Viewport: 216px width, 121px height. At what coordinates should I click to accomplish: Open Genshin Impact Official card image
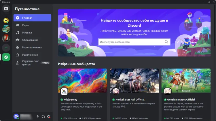coord(186,81)
